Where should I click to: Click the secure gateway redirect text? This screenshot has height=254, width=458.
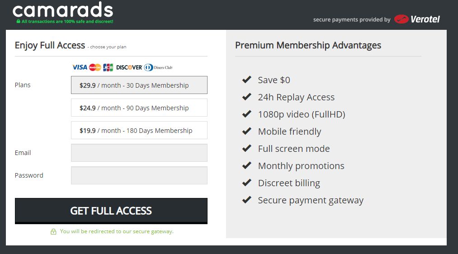[x=117, y=231]
